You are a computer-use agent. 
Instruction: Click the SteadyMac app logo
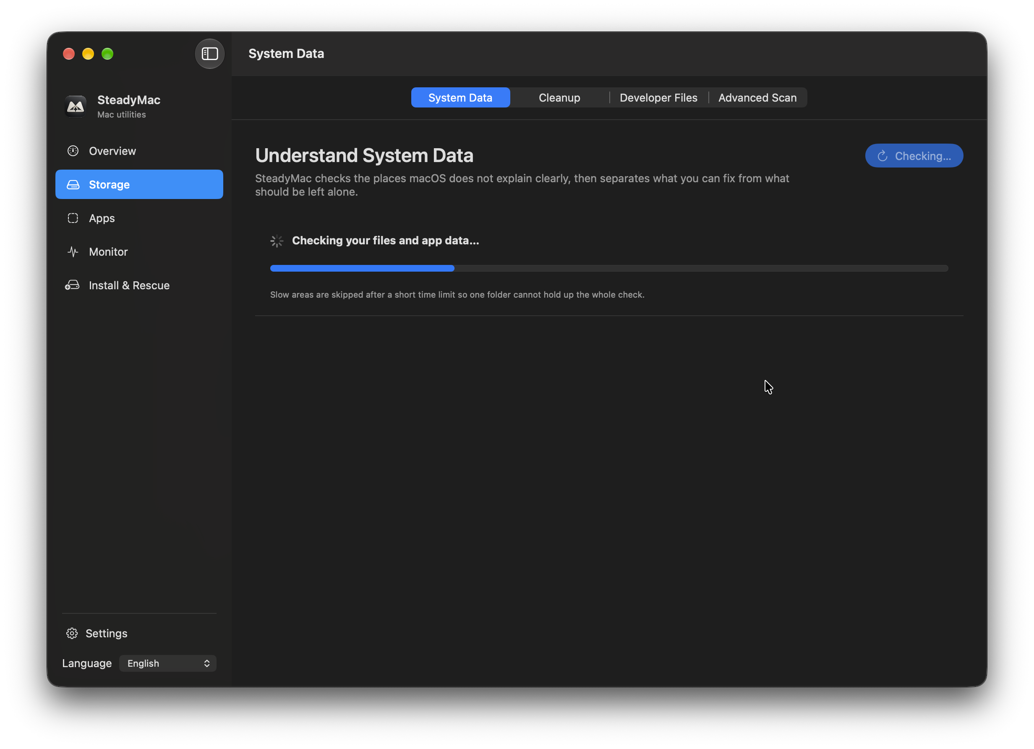point(75,106)
